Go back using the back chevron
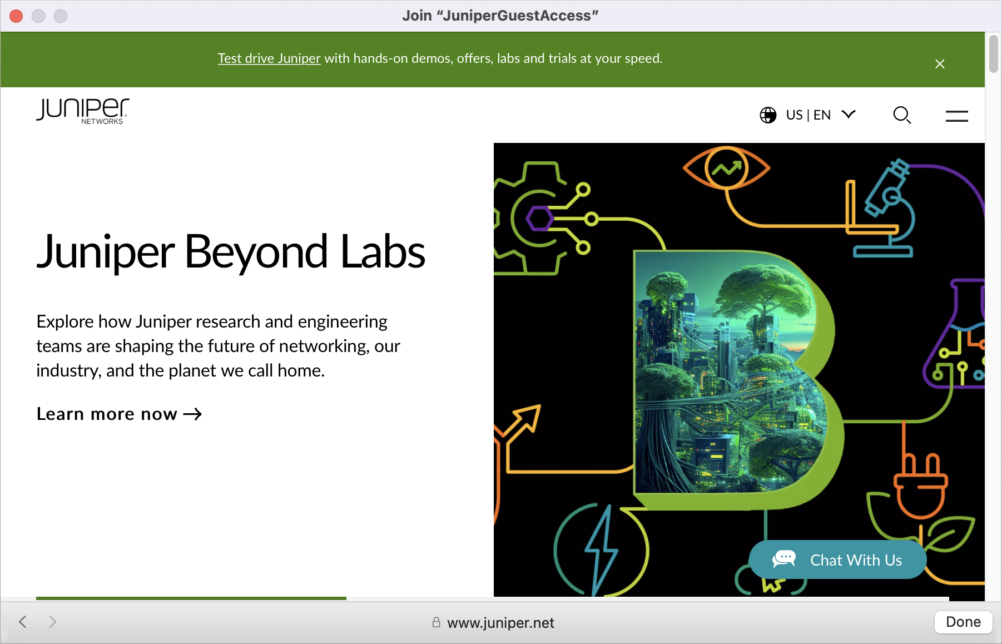Image resolution: width=1002 pixels, height=644 pixels. 23,622
